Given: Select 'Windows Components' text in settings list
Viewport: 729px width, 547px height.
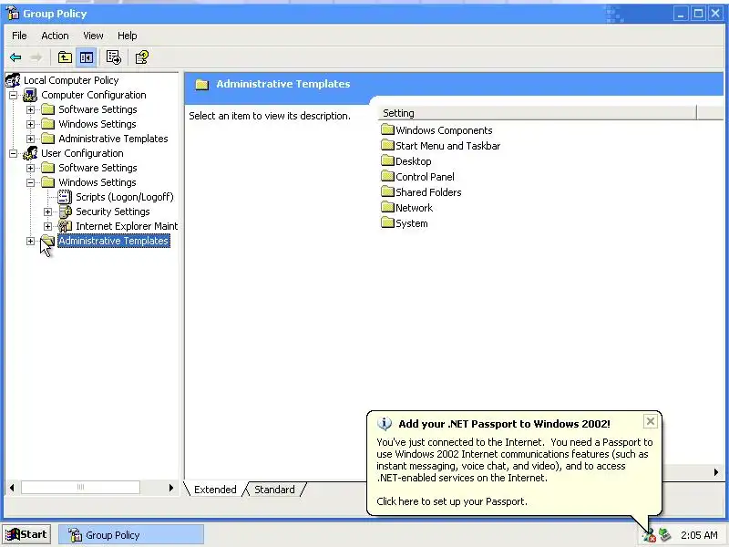Looking at the screenshot, I should tap(444, 130).
